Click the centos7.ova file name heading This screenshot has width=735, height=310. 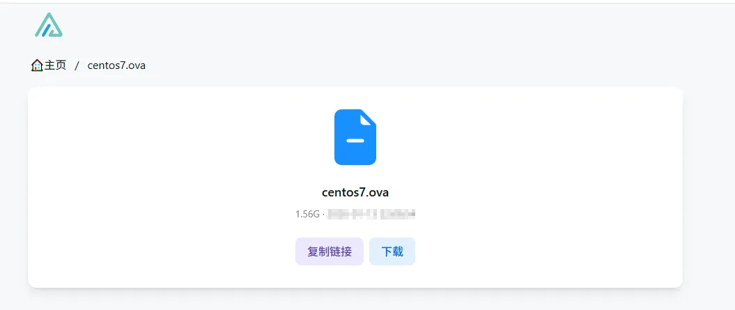pyautogui.click(x=355, y=192)
